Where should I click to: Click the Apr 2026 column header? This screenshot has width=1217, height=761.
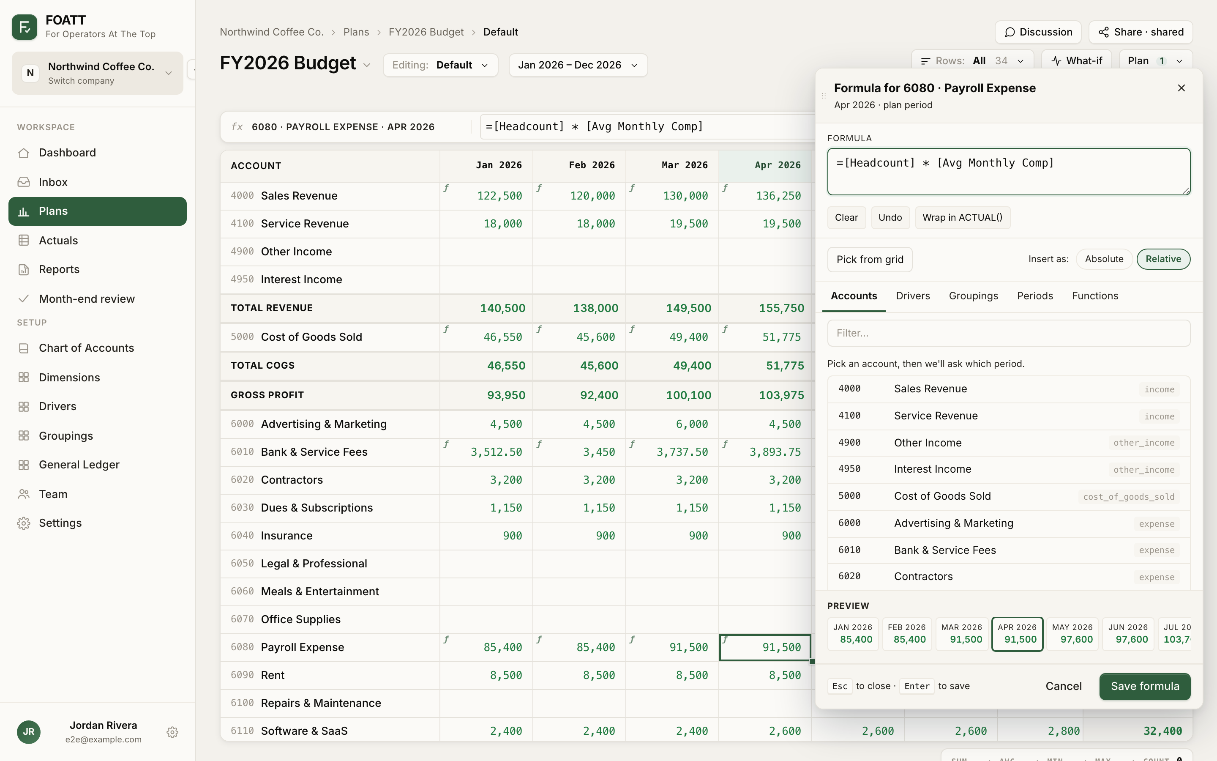point(765,166)
